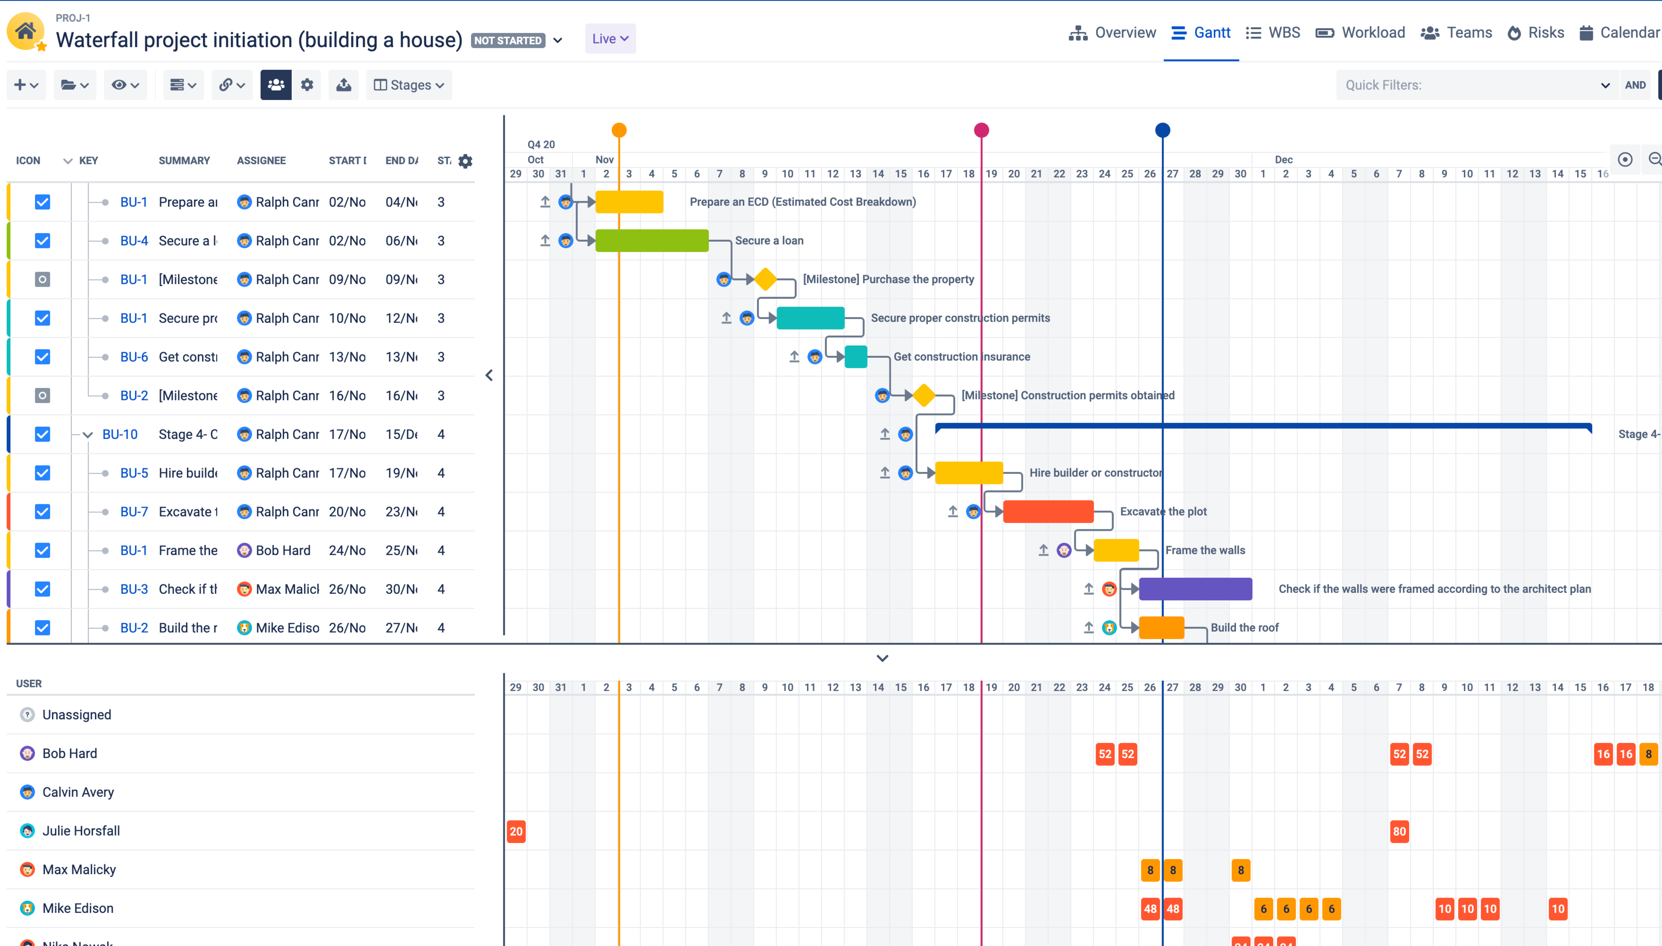This screenshot has width=1662, height=946.
Task: Click the team resources panel icon
Action: point(276,85)
